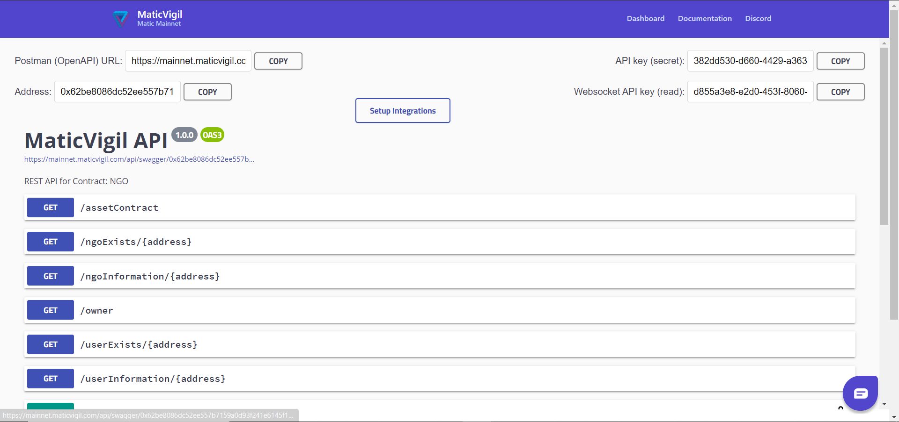Expand the GET /owner endpoint

[x=440, y=310]
